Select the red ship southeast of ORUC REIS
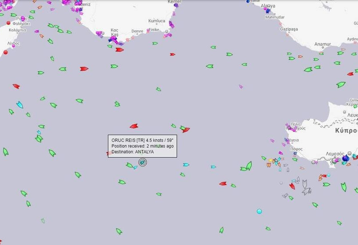 coord(223,183)
